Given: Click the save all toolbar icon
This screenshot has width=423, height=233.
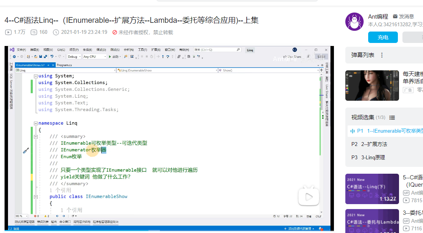Looking at the screenshot, I should (x=45, y=57).
